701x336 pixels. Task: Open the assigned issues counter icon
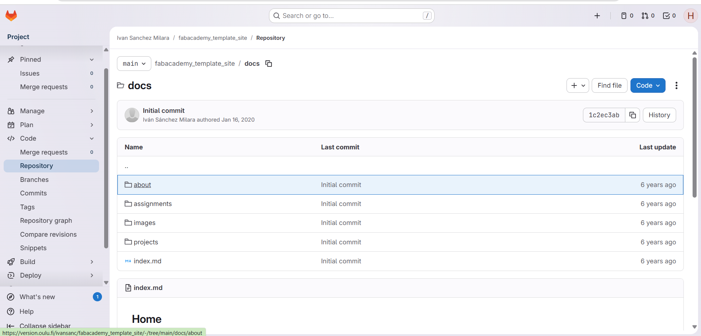[x=627, y=16]
